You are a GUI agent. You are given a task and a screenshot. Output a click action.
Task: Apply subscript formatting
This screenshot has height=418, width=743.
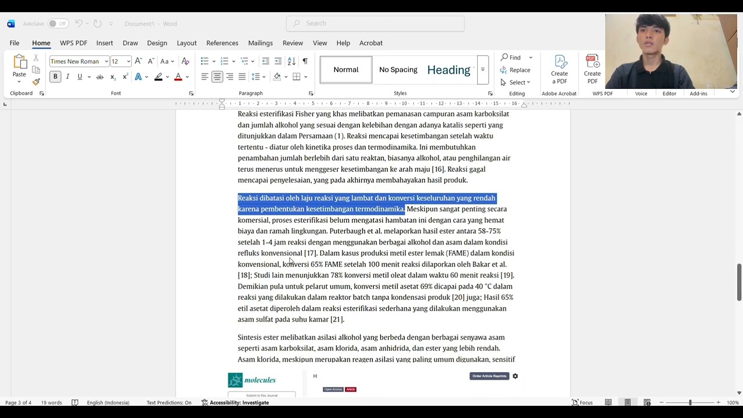coord(113,77)
